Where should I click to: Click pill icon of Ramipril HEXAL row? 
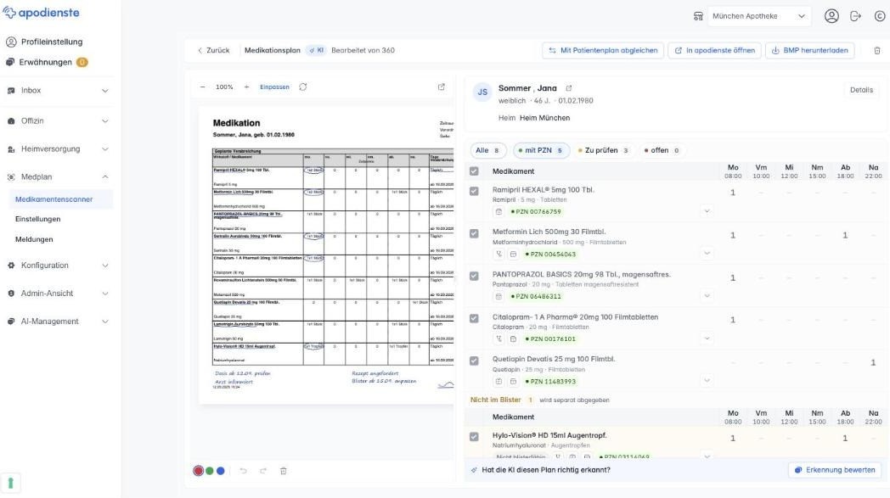[499, 211]
